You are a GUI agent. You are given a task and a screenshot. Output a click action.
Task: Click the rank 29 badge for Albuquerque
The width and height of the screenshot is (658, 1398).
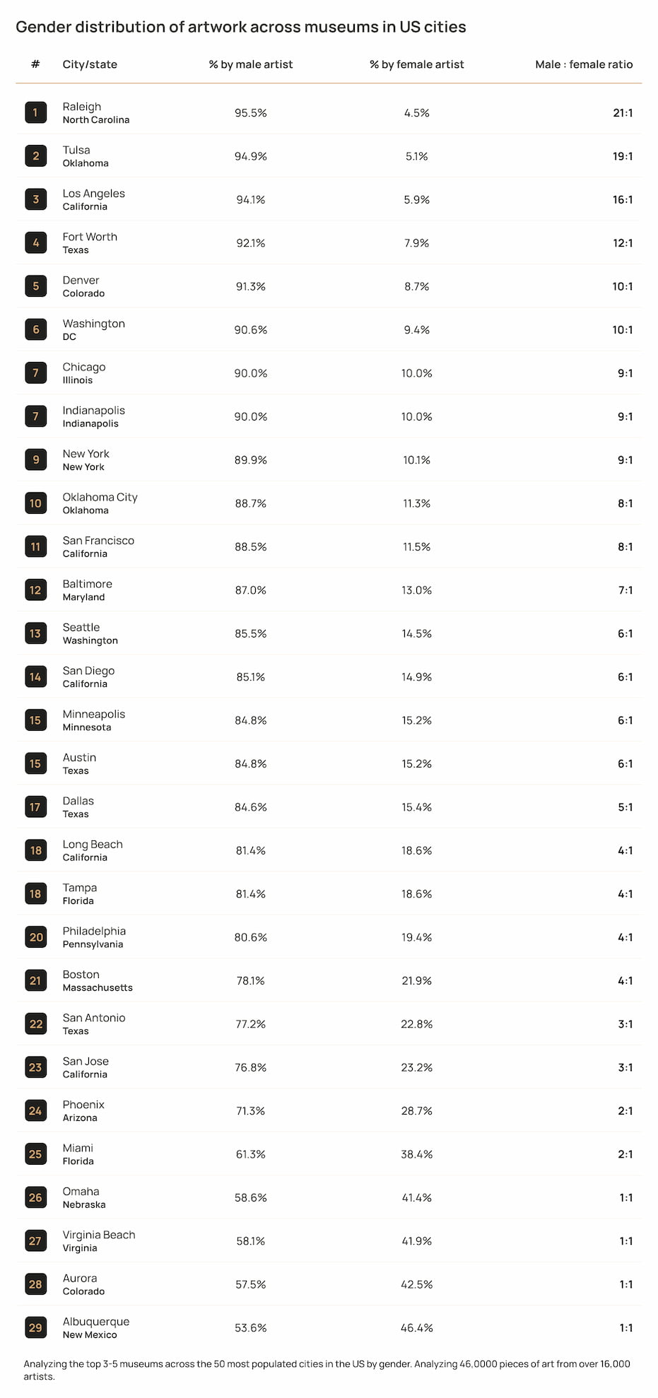coord(35,1327)
